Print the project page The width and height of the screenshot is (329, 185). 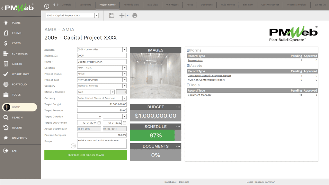pyautogui.click(x=135, y=15)
